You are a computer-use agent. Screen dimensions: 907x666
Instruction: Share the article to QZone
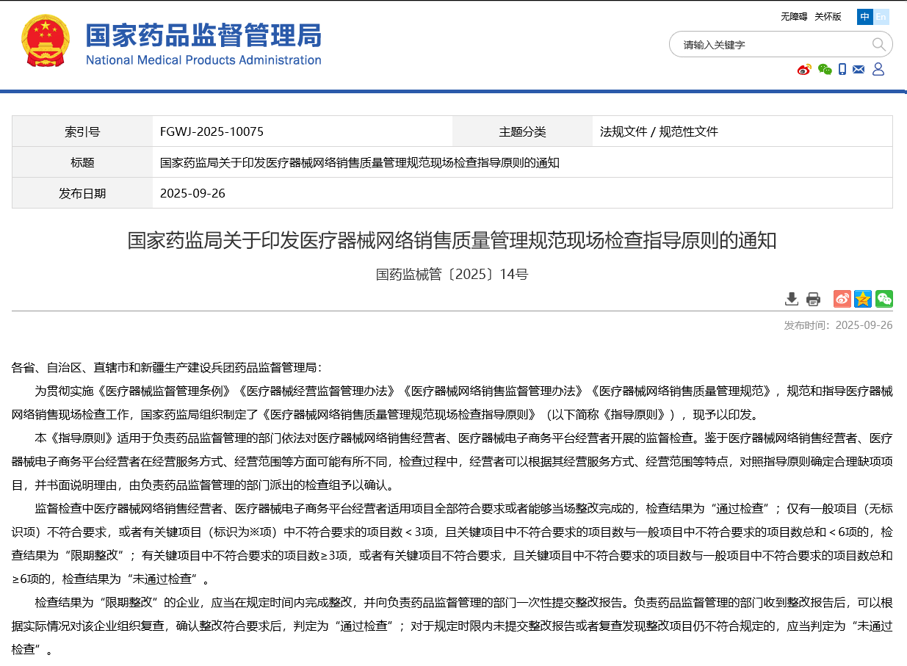(x=862, y=299)
